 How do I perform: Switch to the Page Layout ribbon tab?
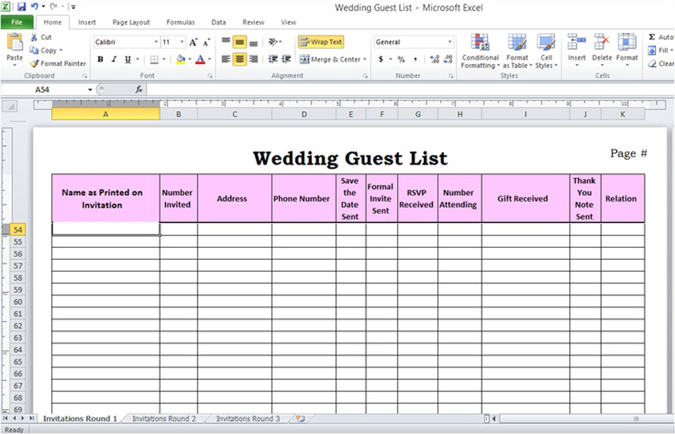point(131,22)
